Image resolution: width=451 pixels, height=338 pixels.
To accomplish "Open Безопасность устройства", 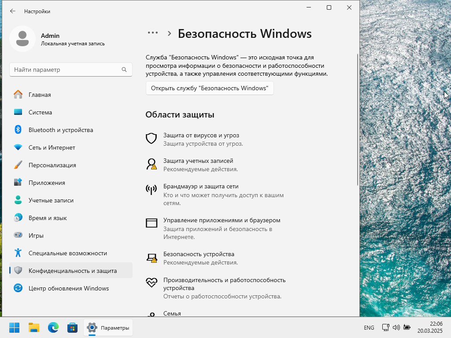I will pyautogui.click(x=199, y=254).
